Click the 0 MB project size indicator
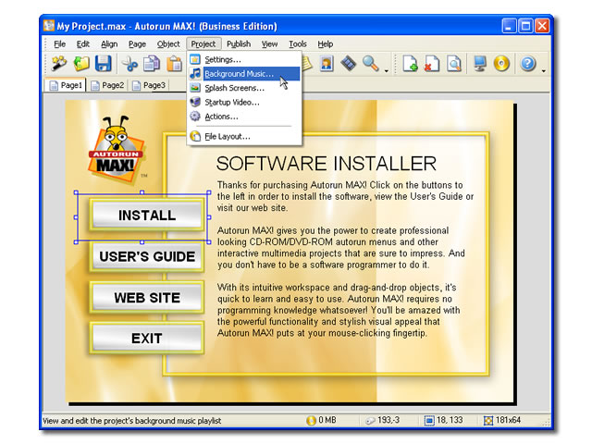Image resolution: width=592 pixels, height=444 pixels. click(x=322, y=420)
